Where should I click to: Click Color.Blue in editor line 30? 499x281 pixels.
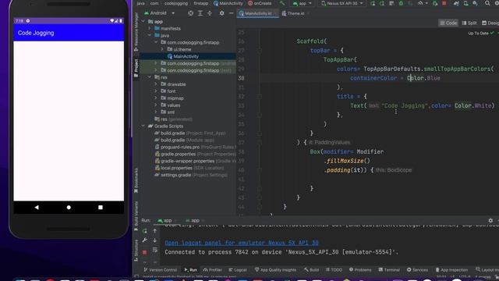coord(423,78)
